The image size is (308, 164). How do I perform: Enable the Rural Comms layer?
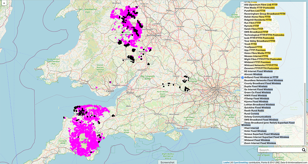(x=243, y=114)
